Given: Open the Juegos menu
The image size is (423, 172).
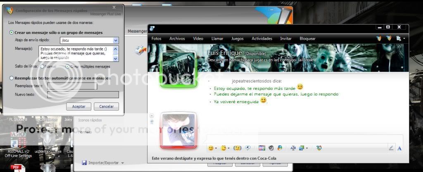Looking at the screenshot, I should tap(237, 39).
